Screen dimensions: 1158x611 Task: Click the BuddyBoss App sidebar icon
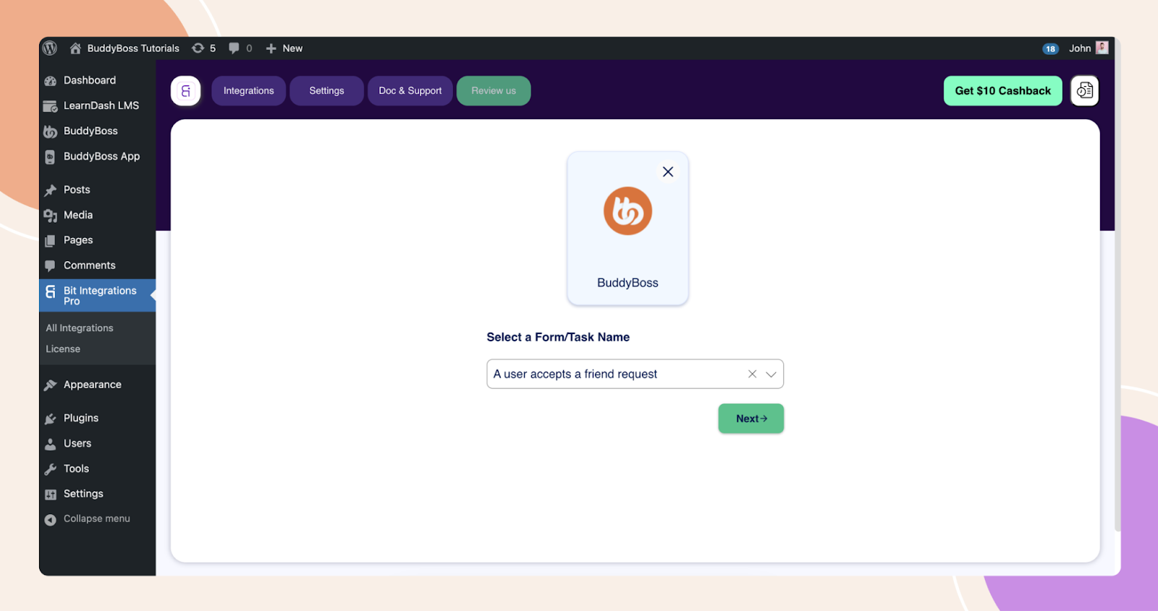[x=50, y=157]
